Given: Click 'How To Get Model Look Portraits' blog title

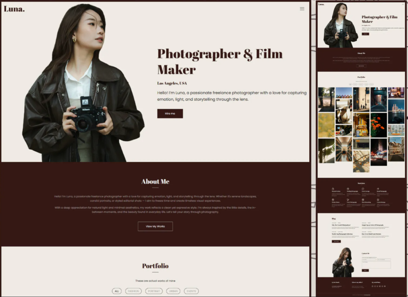Looking at the screenshot, I should [x=371, y=234].
